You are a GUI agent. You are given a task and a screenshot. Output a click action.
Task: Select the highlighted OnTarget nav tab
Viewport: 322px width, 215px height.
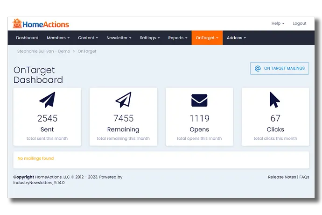tap(207, 38)
